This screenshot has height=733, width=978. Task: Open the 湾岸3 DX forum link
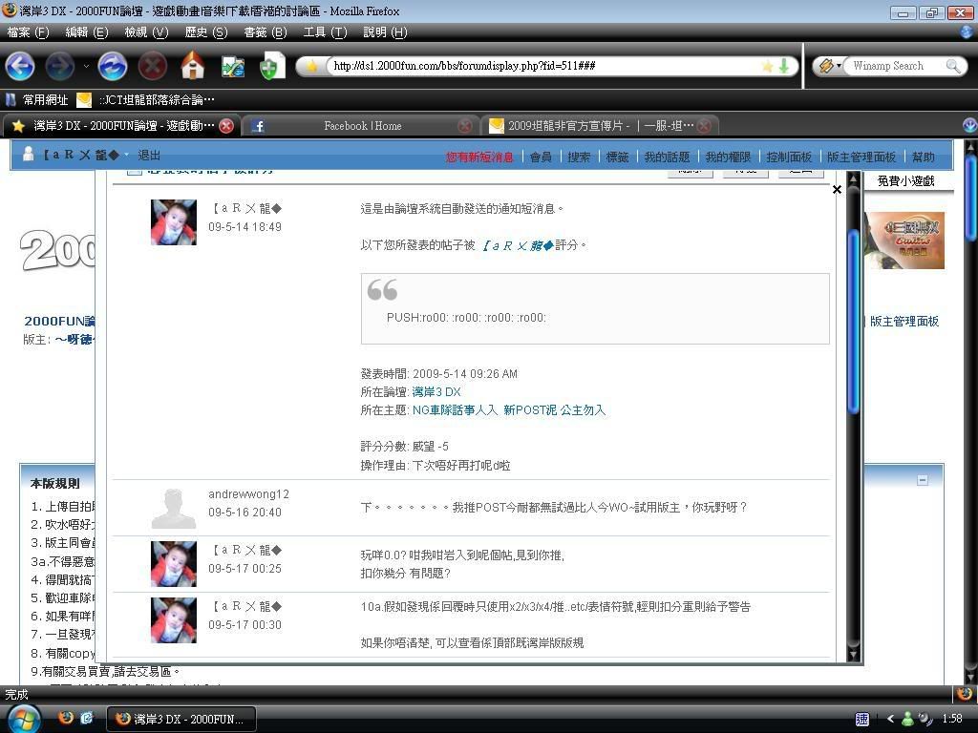click(x=436, y=392)
